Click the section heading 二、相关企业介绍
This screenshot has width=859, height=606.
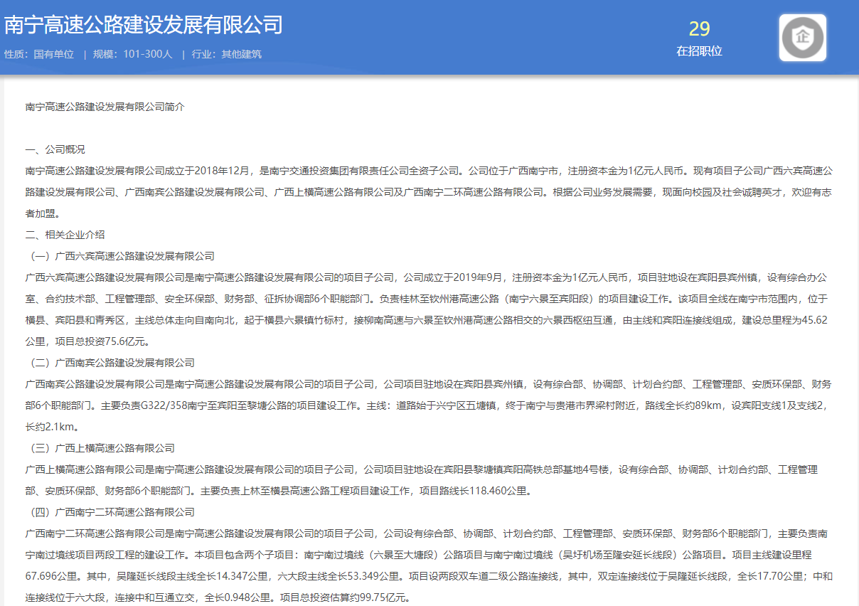(x=65, y=235)
